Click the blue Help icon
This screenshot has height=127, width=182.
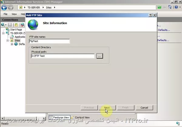(176, 7)
